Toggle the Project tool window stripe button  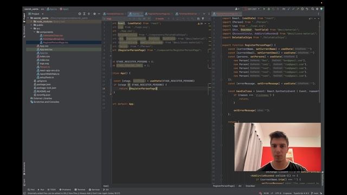point(24,18)
